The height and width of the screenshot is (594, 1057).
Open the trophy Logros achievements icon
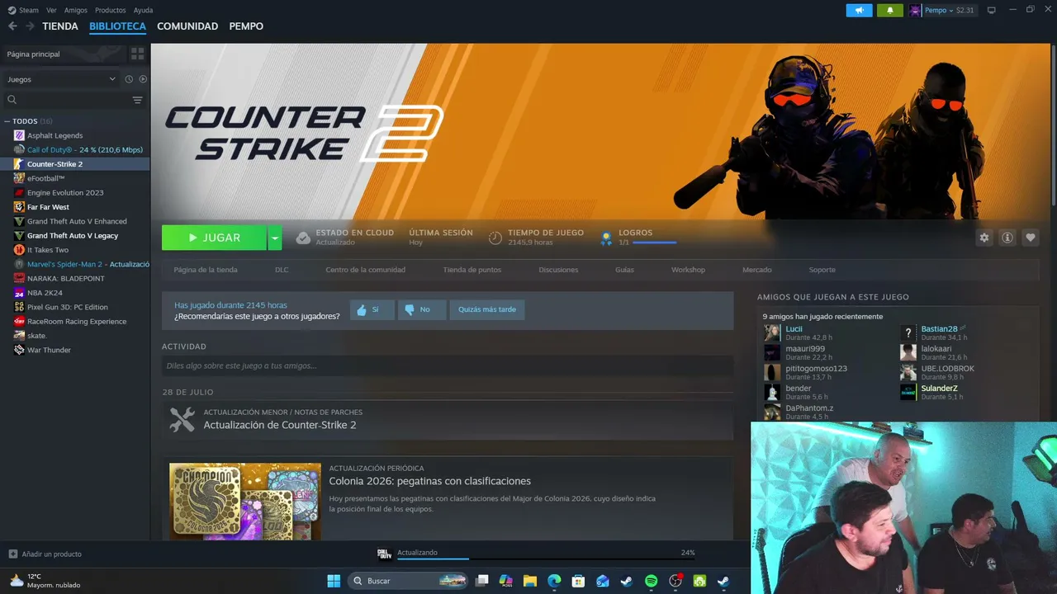pyautogui.click(x=606, y=238)
